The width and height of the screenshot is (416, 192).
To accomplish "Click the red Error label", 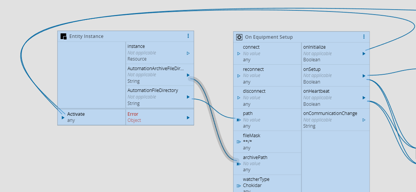I will 133,114.
